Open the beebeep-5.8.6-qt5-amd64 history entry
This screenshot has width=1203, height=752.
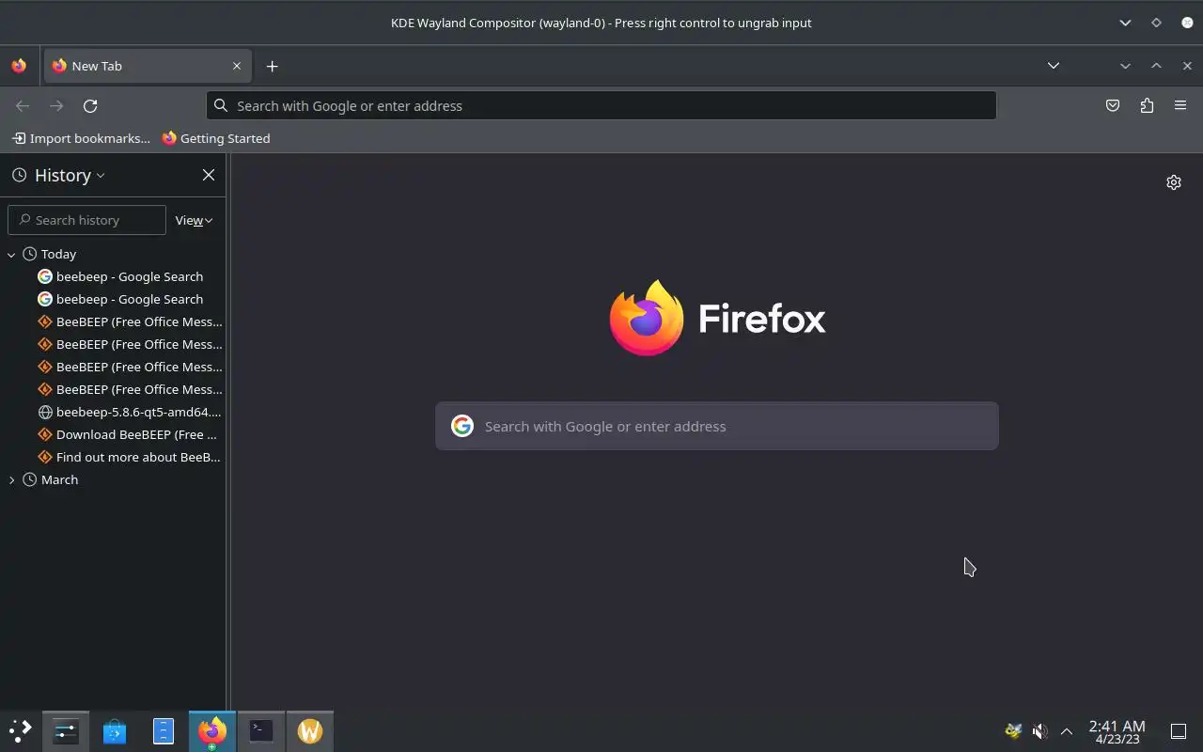(x=130, y=412)
